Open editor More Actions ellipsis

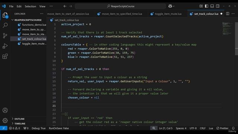click(233, 14)
